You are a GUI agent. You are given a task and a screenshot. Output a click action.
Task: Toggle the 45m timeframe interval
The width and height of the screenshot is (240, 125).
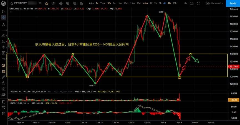pos(145,3)
